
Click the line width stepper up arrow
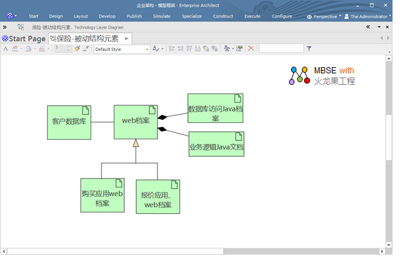click(68, 47)
